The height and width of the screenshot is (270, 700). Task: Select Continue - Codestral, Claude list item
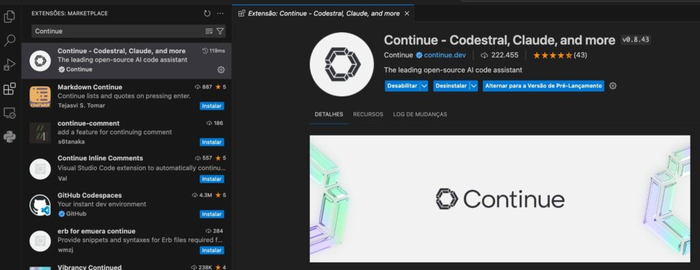tap(126, 60)
